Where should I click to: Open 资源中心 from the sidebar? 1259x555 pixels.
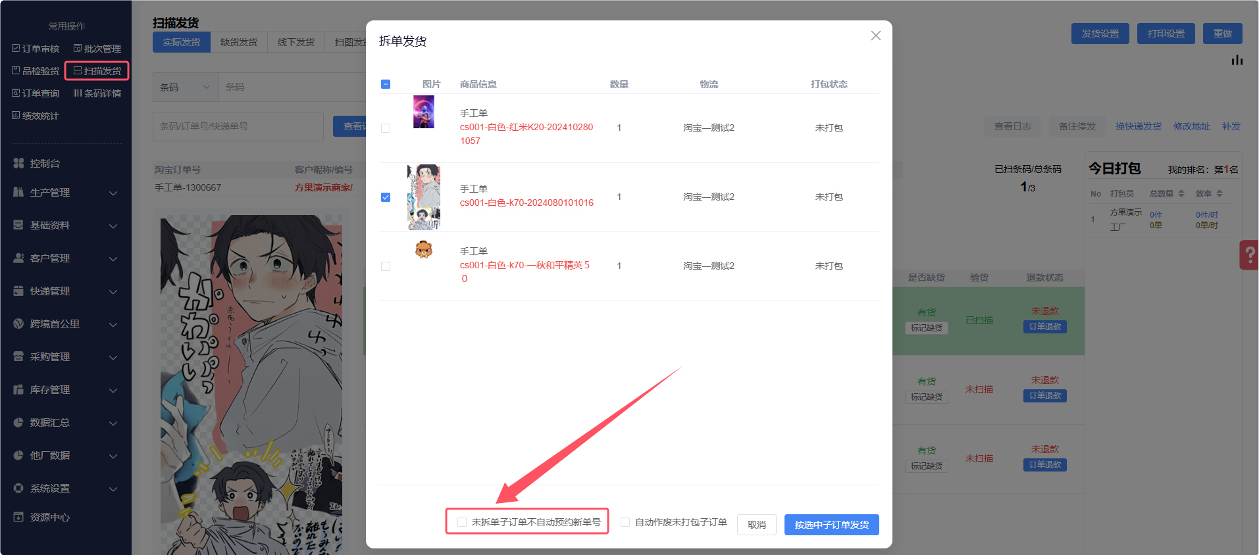(x=42, y=518)
